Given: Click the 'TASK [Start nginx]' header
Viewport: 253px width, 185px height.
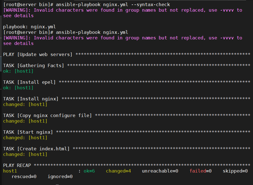Looking at the screenshot, I should pyautogui.click(x=28, y=132).
